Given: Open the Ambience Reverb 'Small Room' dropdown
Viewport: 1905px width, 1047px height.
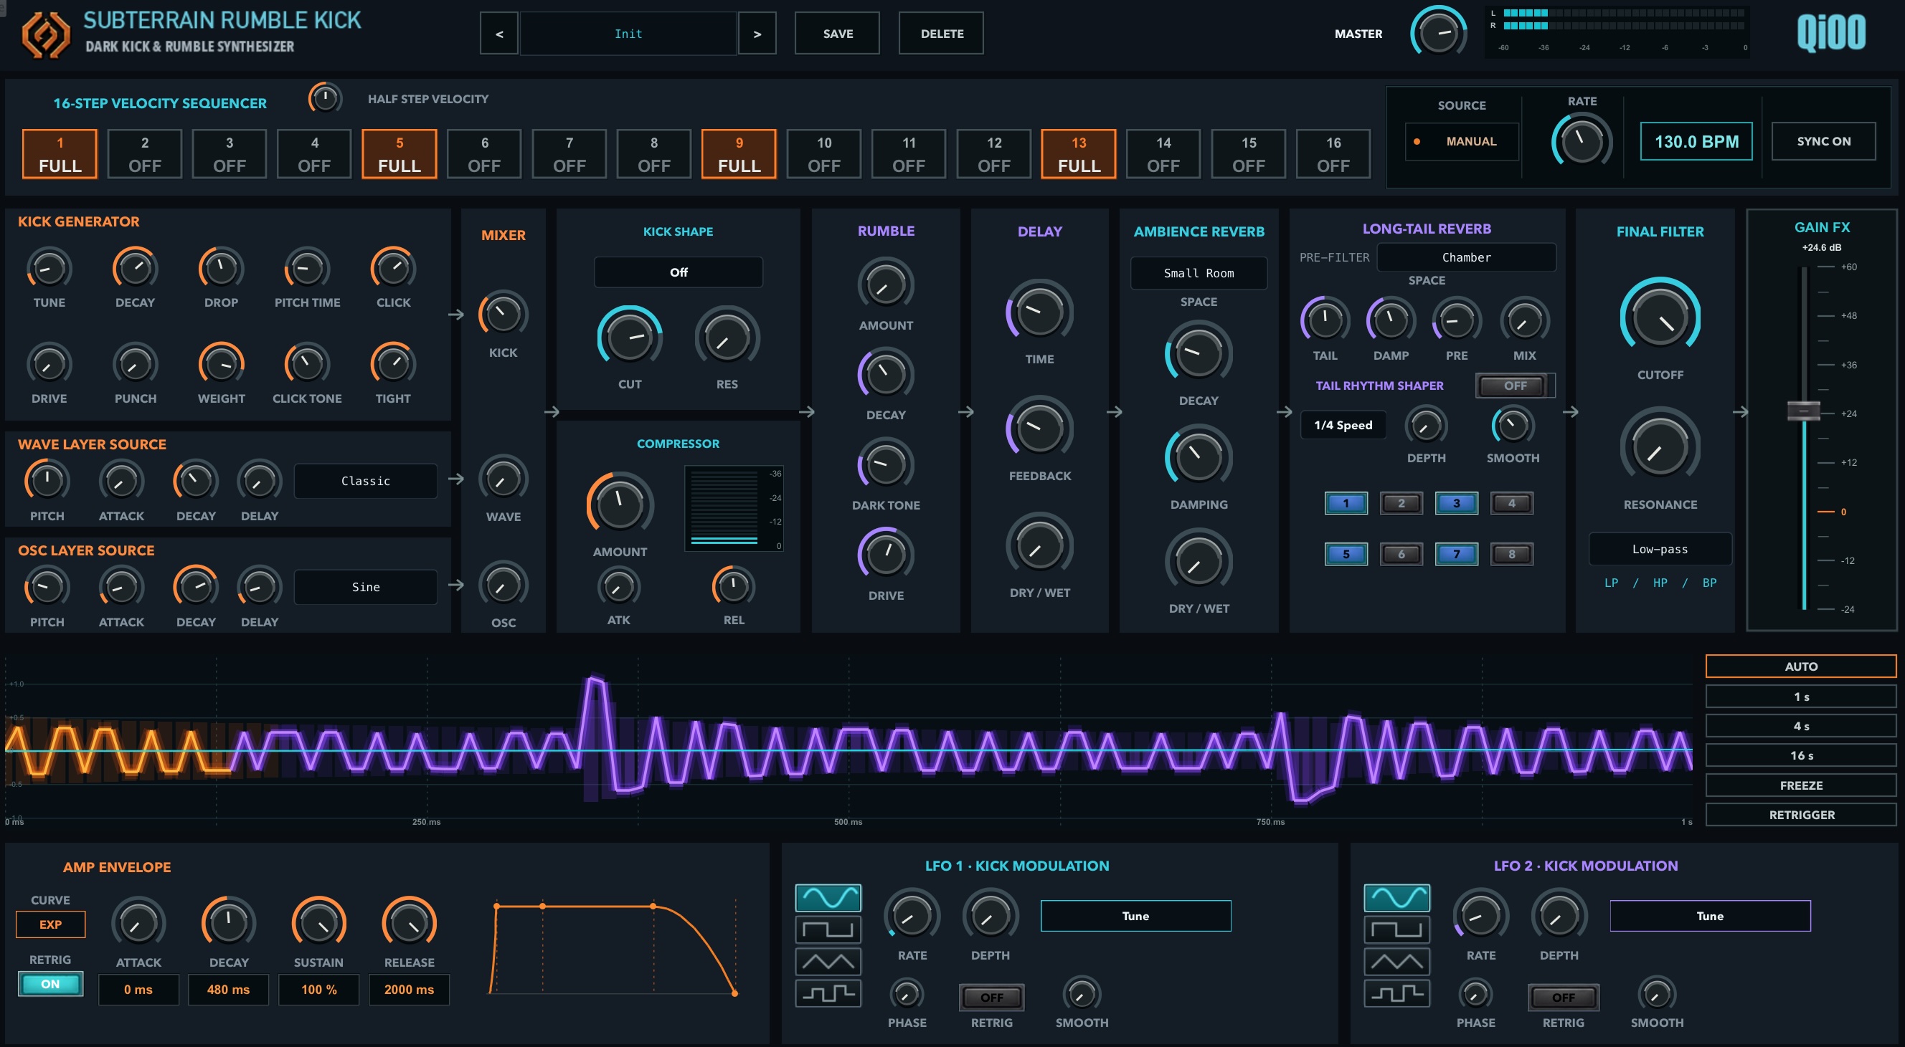Looking at the screenshot, I should coord(1198,273).
